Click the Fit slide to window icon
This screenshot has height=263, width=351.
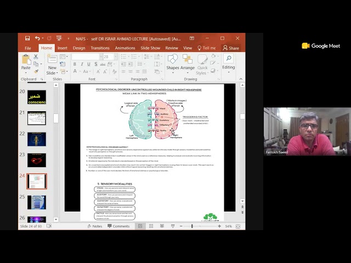tap(238, 226)
